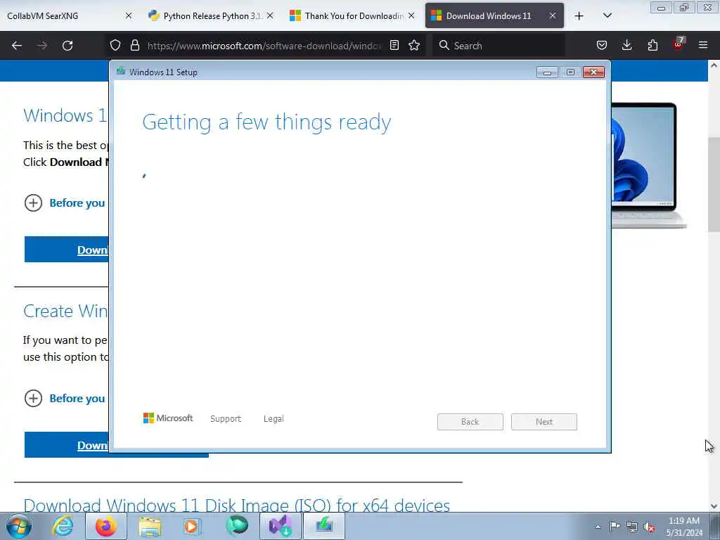This screenshot has width=720, height=540.
Task: Click the laptop image on the webpage
Action: click(x=649, y=165)
